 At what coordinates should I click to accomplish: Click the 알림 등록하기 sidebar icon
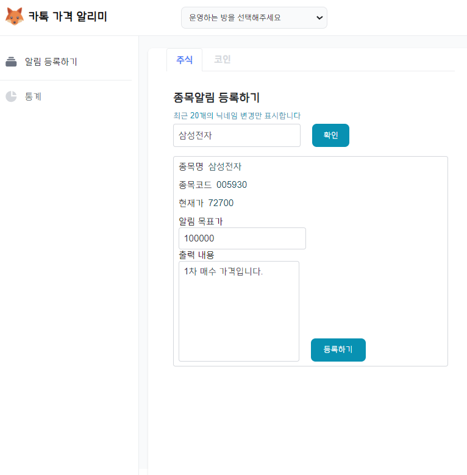pyautogui.click(x=11, y=62)
